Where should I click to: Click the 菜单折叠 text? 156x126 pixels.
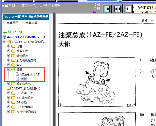point(31,23)
